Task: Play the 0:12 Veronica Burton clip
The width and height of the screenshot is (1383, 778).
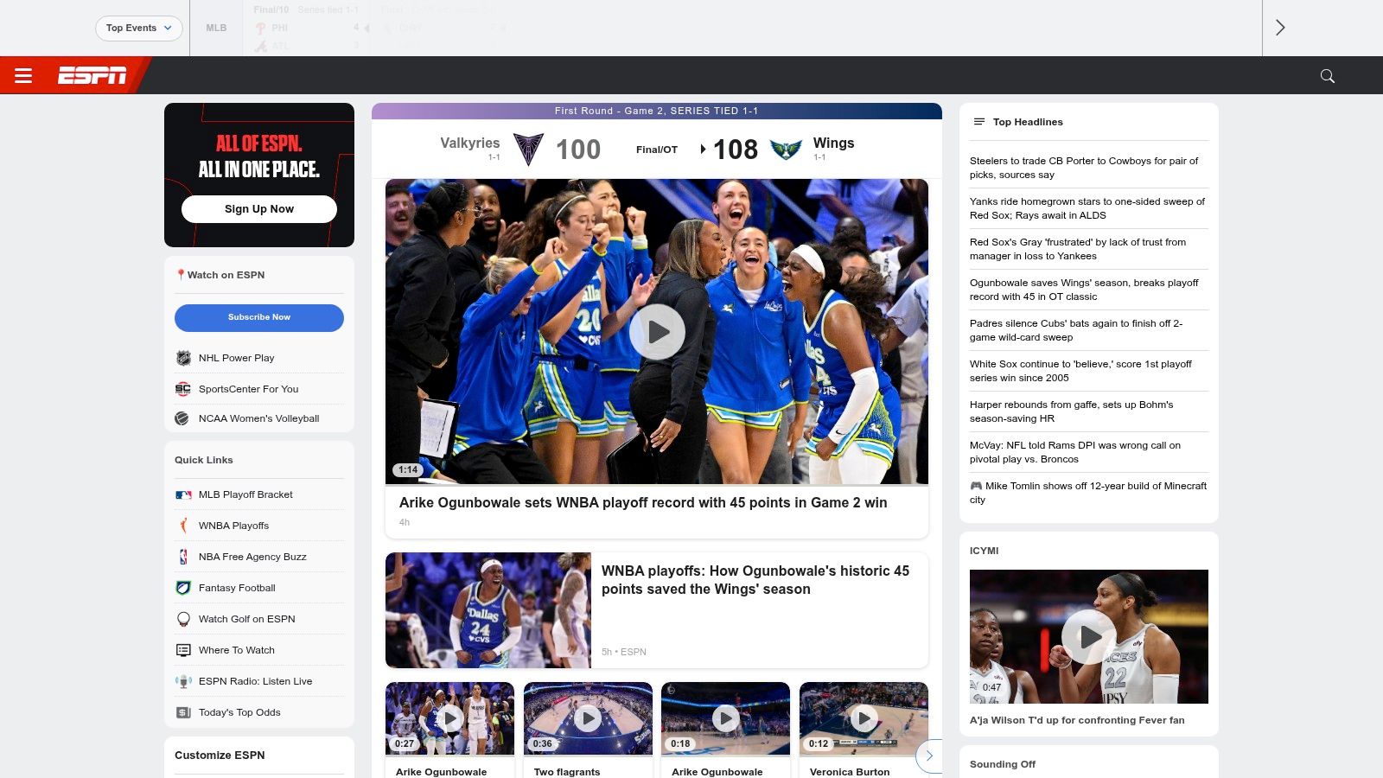Action: click(864, 717)
